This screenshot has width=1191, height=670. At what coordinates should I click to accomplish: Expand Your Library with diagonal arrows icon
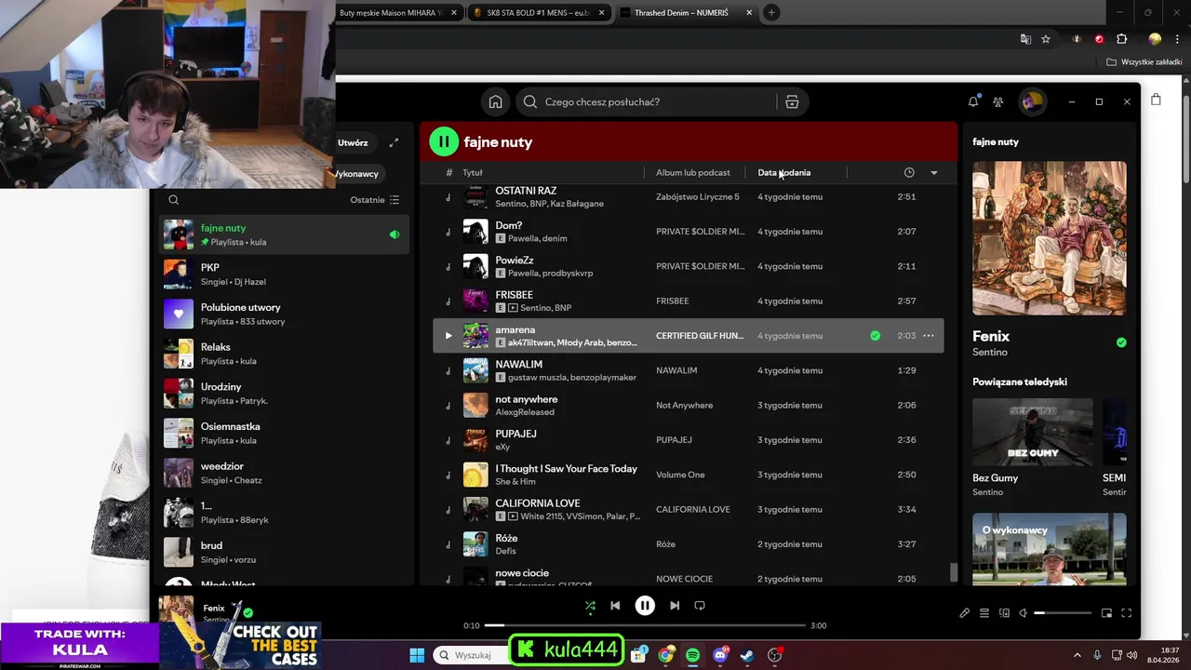click(x=394, y=142)
